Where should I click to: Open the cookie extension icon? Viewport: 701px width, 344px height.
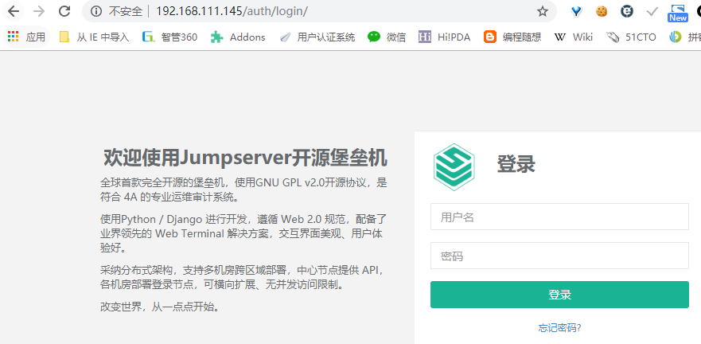[x=602, y=12]
